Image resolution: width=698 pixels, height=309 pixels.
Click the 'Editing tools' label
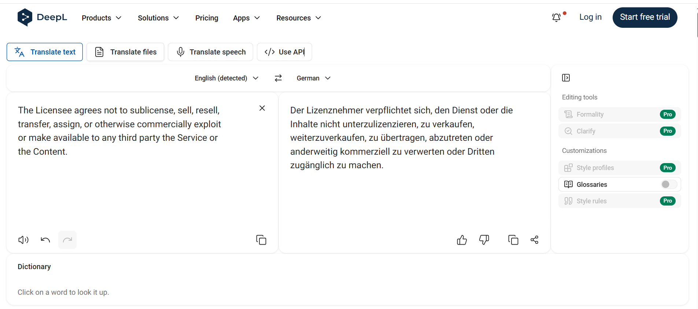click(x=580, y=97)
